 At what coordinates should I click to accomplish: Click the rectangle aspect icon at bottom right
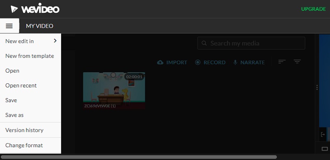(x=325, y=149)
